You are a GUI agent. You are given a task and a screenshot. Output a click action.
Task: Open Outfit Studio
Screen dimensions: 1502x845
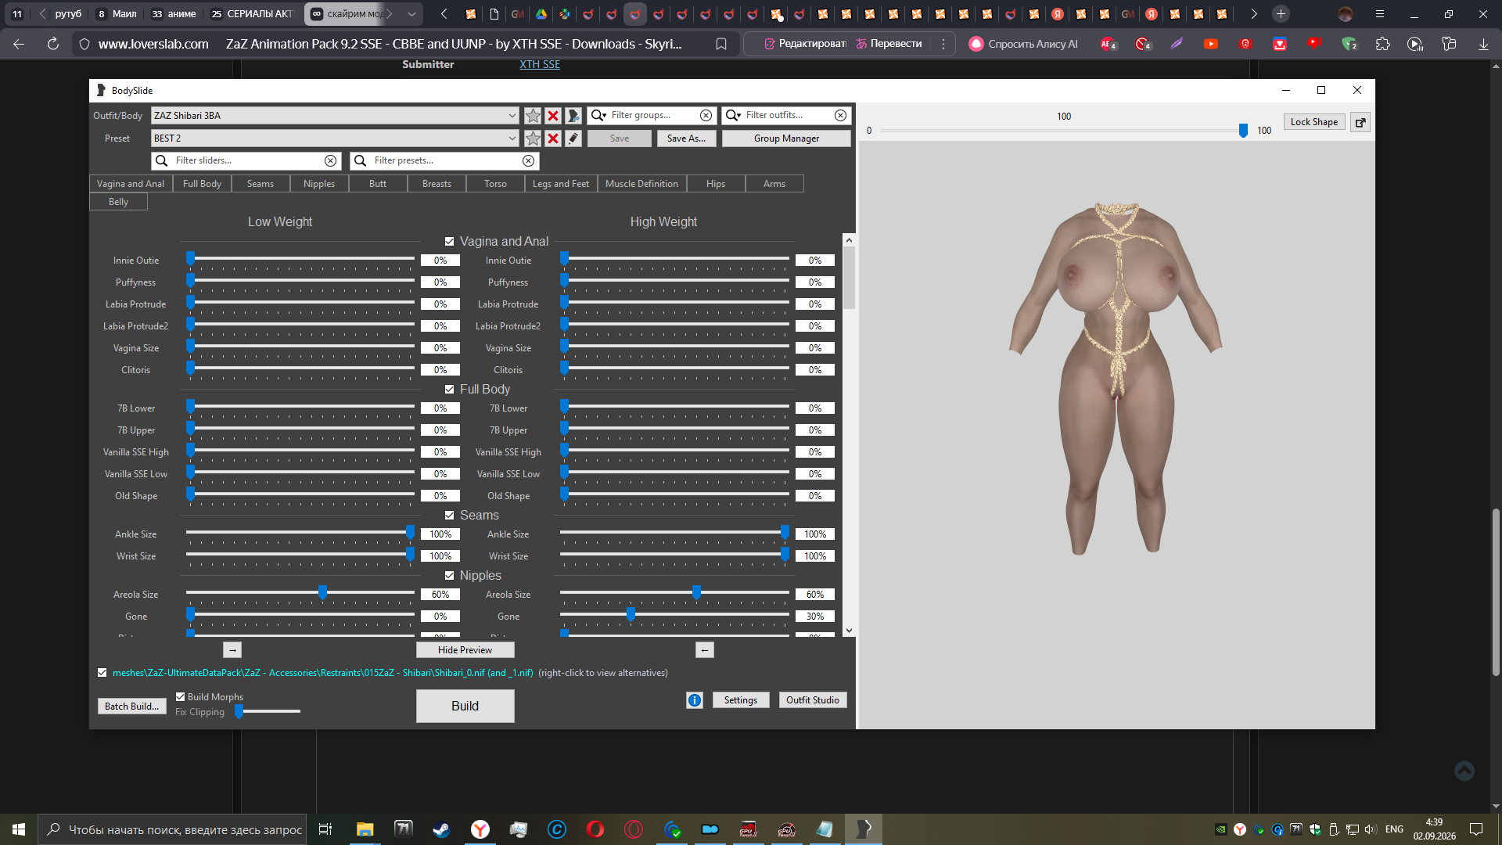tap(813, 700)
